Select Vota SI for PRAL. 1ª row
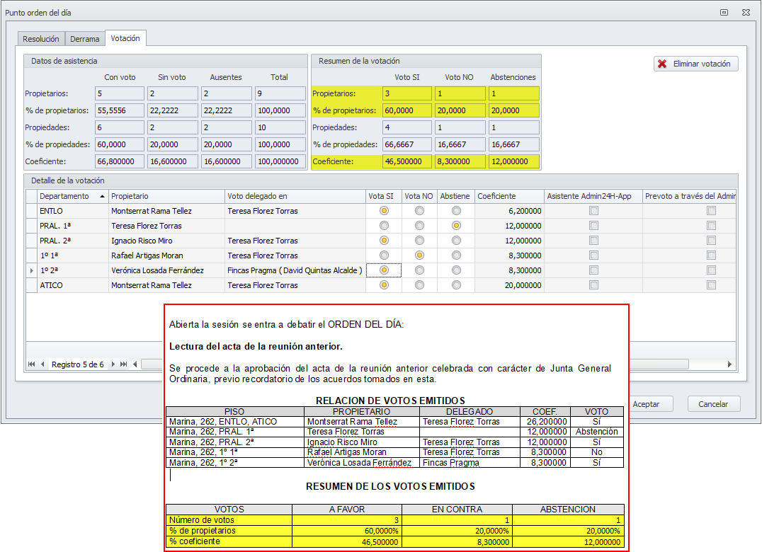Viewport: 762px width, 552px height. (384, 226)
